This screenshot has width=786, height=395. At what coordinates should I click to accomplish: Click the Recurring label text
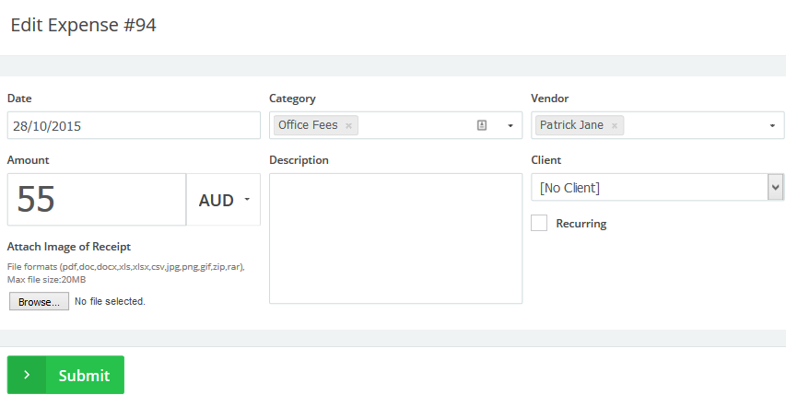click(x=581, y=224)
